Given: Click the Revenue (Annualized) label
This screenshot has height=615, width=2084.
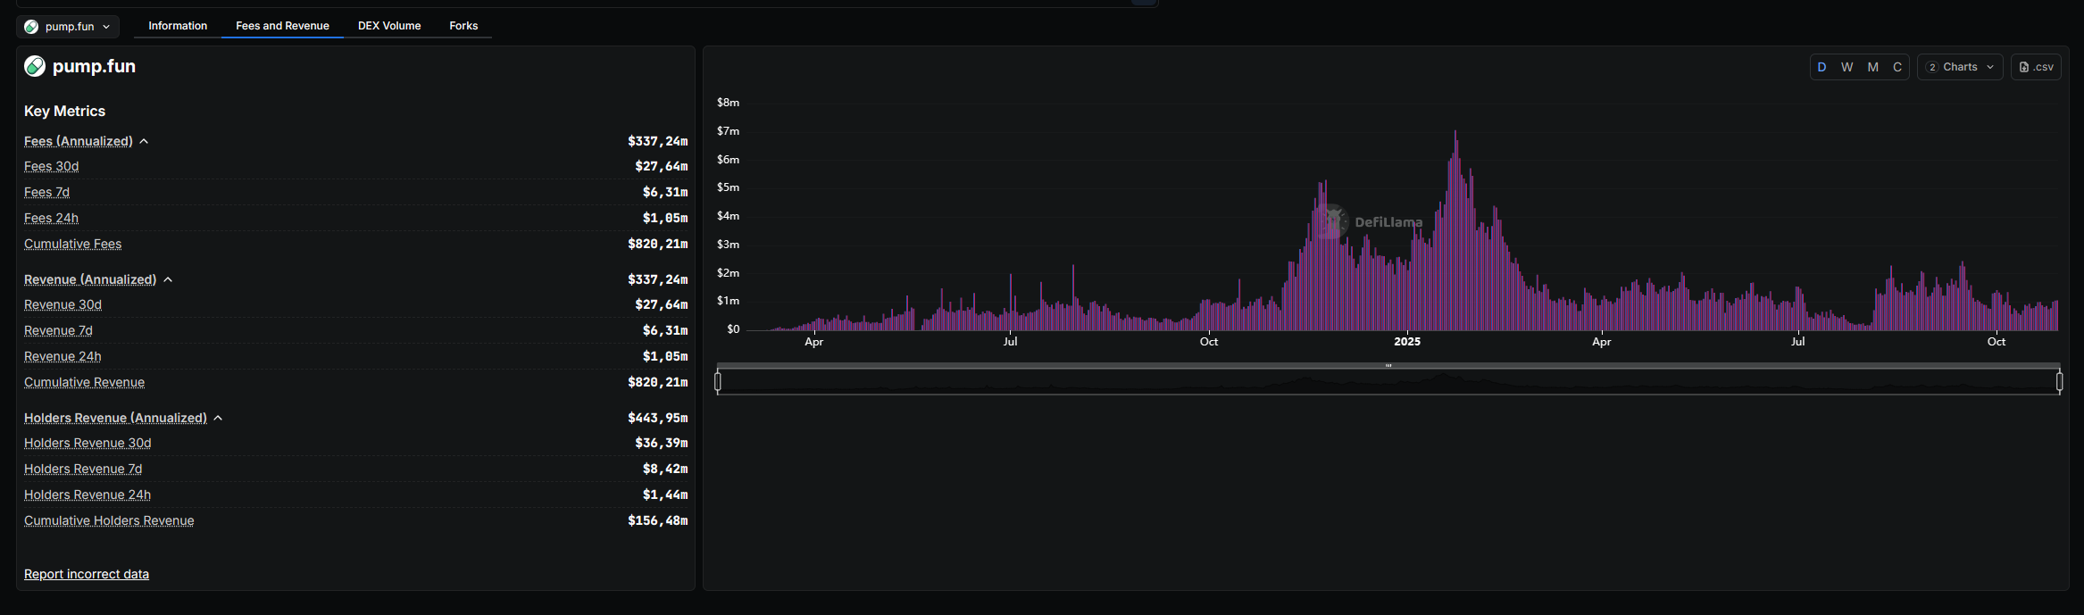Looking at the screenshot, I should (x=90, y=279).
